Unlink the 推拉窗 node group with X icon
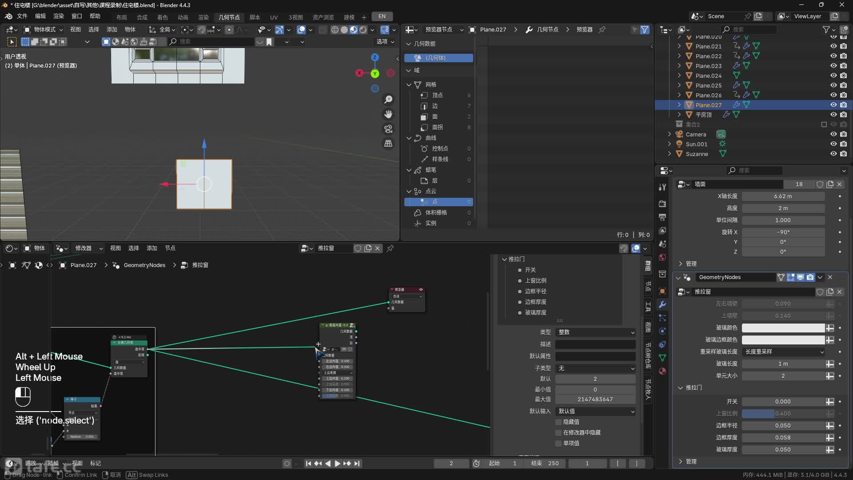The image size is (853, 480). (378, 248)
